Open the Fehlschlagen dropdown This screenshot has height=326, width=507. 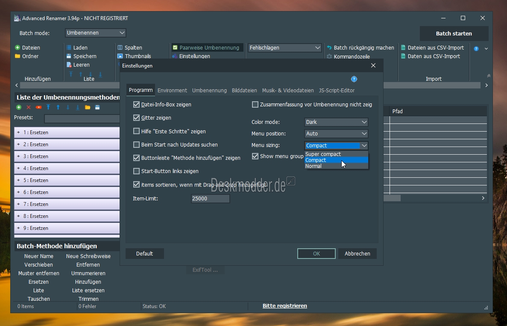pyautogui.click(x=284, y=47)
